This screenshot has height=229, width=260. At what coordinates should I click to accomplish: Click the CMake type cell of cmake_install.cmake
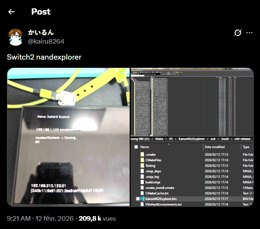(248, 188)
